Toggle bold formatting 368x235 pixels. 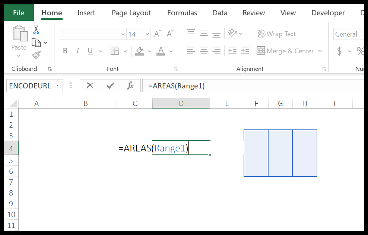(65, 51)
